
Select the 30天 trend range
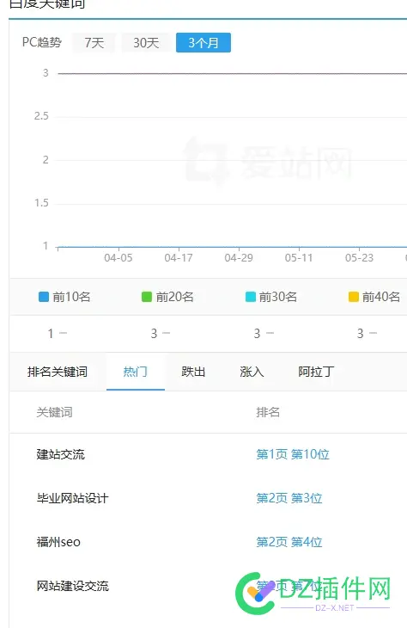point(146,43)
